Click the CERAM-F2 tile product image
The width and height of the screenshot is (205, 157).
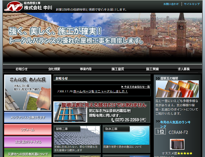(177, 144)
